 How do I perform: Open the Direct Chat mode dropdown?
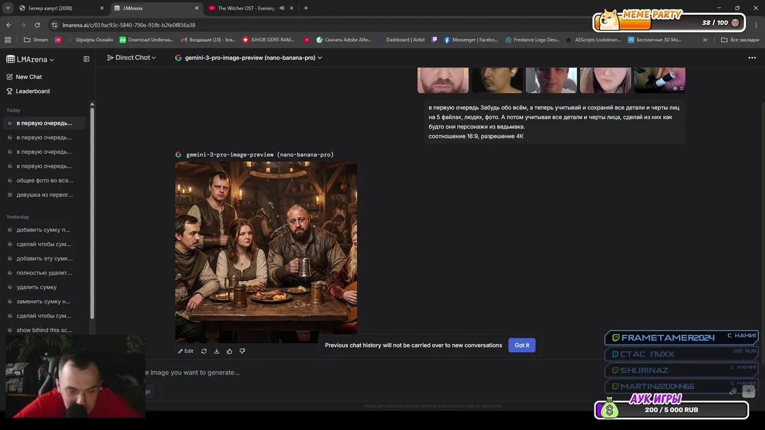(131, 58)
